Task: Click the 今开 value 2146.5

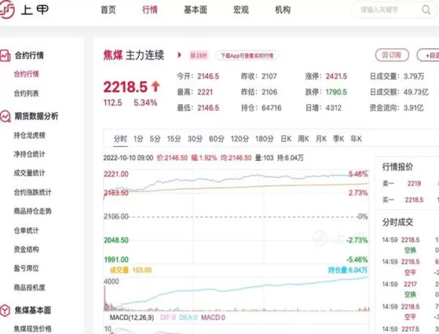Action: [208, 76]
